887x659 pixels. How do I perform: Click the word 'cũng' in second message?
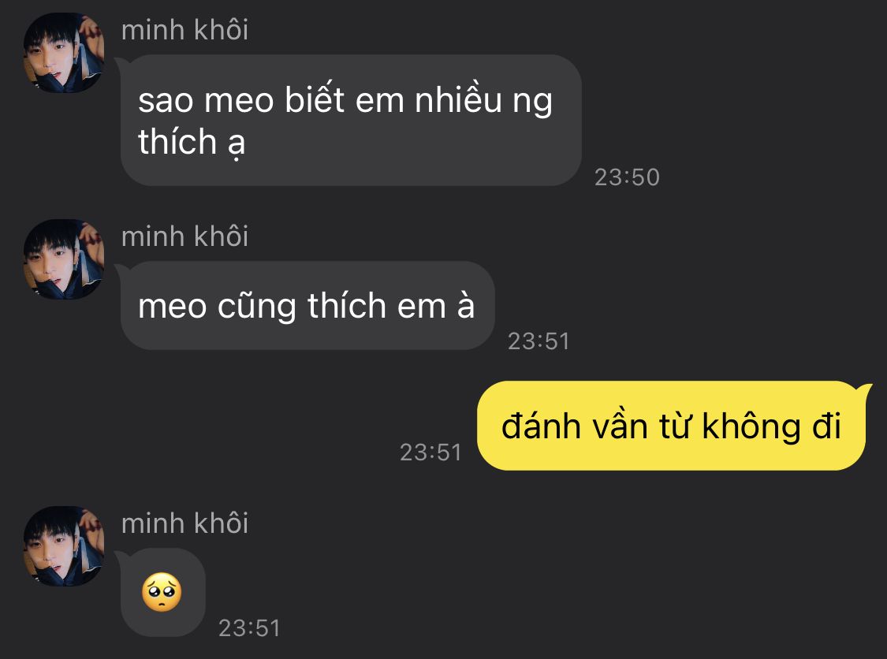pos(257,307)
